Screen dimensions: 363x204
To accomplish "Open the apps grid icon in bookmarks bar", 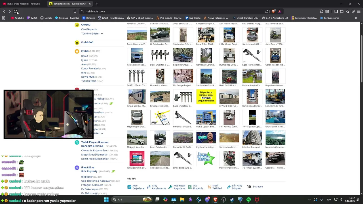I will point(4,18).
